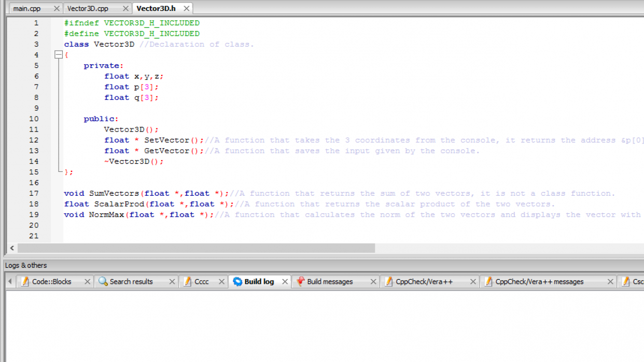
Task: Open the Code::Blocks log tab
Action: (x=52, y=282)
